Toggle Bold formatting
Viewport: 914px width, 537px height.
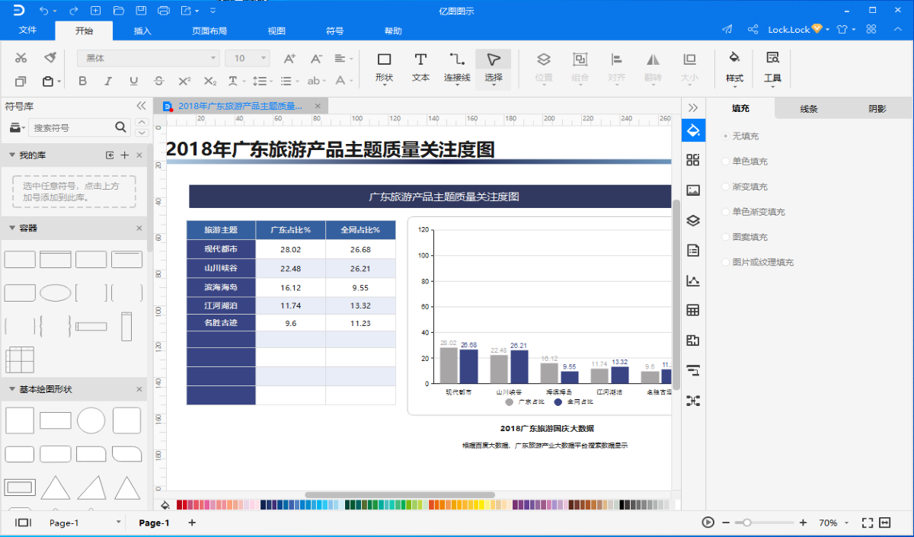pyautogui.click(x=83, y=81)
